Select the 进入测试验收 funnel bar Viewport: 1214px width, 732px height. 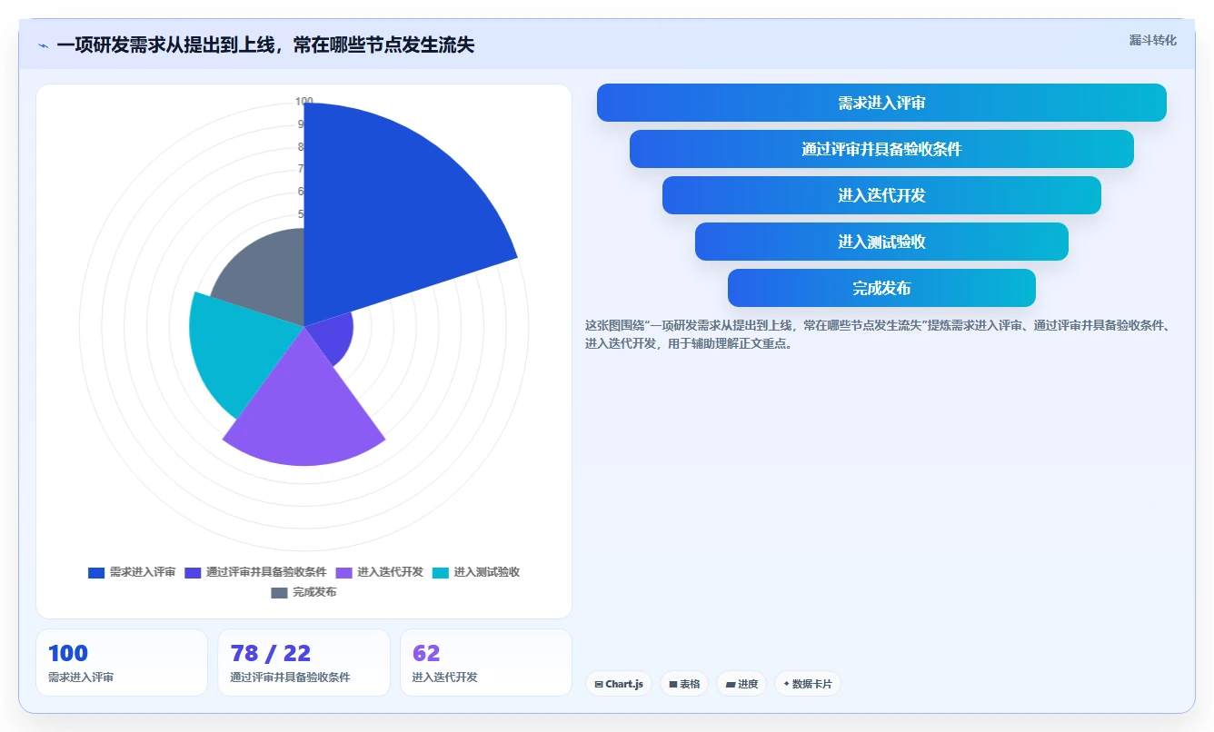(x=881, y=242)
